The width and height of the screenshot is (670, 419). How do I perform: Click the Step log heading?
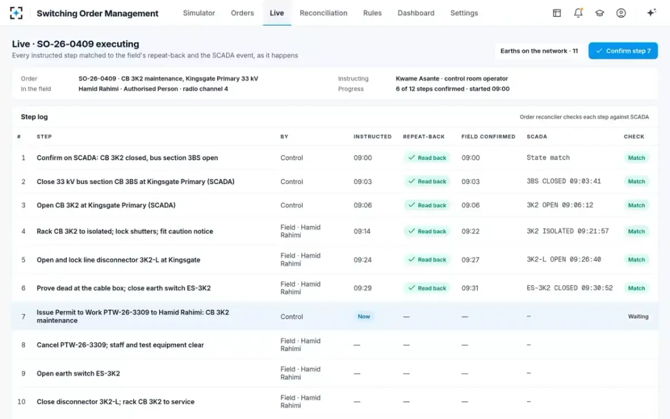[34, 117]
